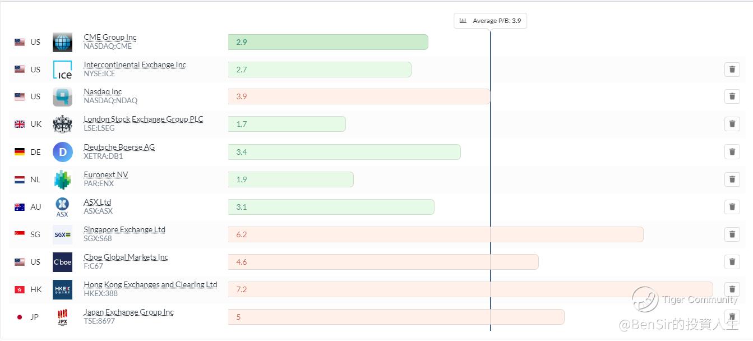Click the CME Group globe logo
The width and height of the screenshot is (753, 341).
[62, 42]
